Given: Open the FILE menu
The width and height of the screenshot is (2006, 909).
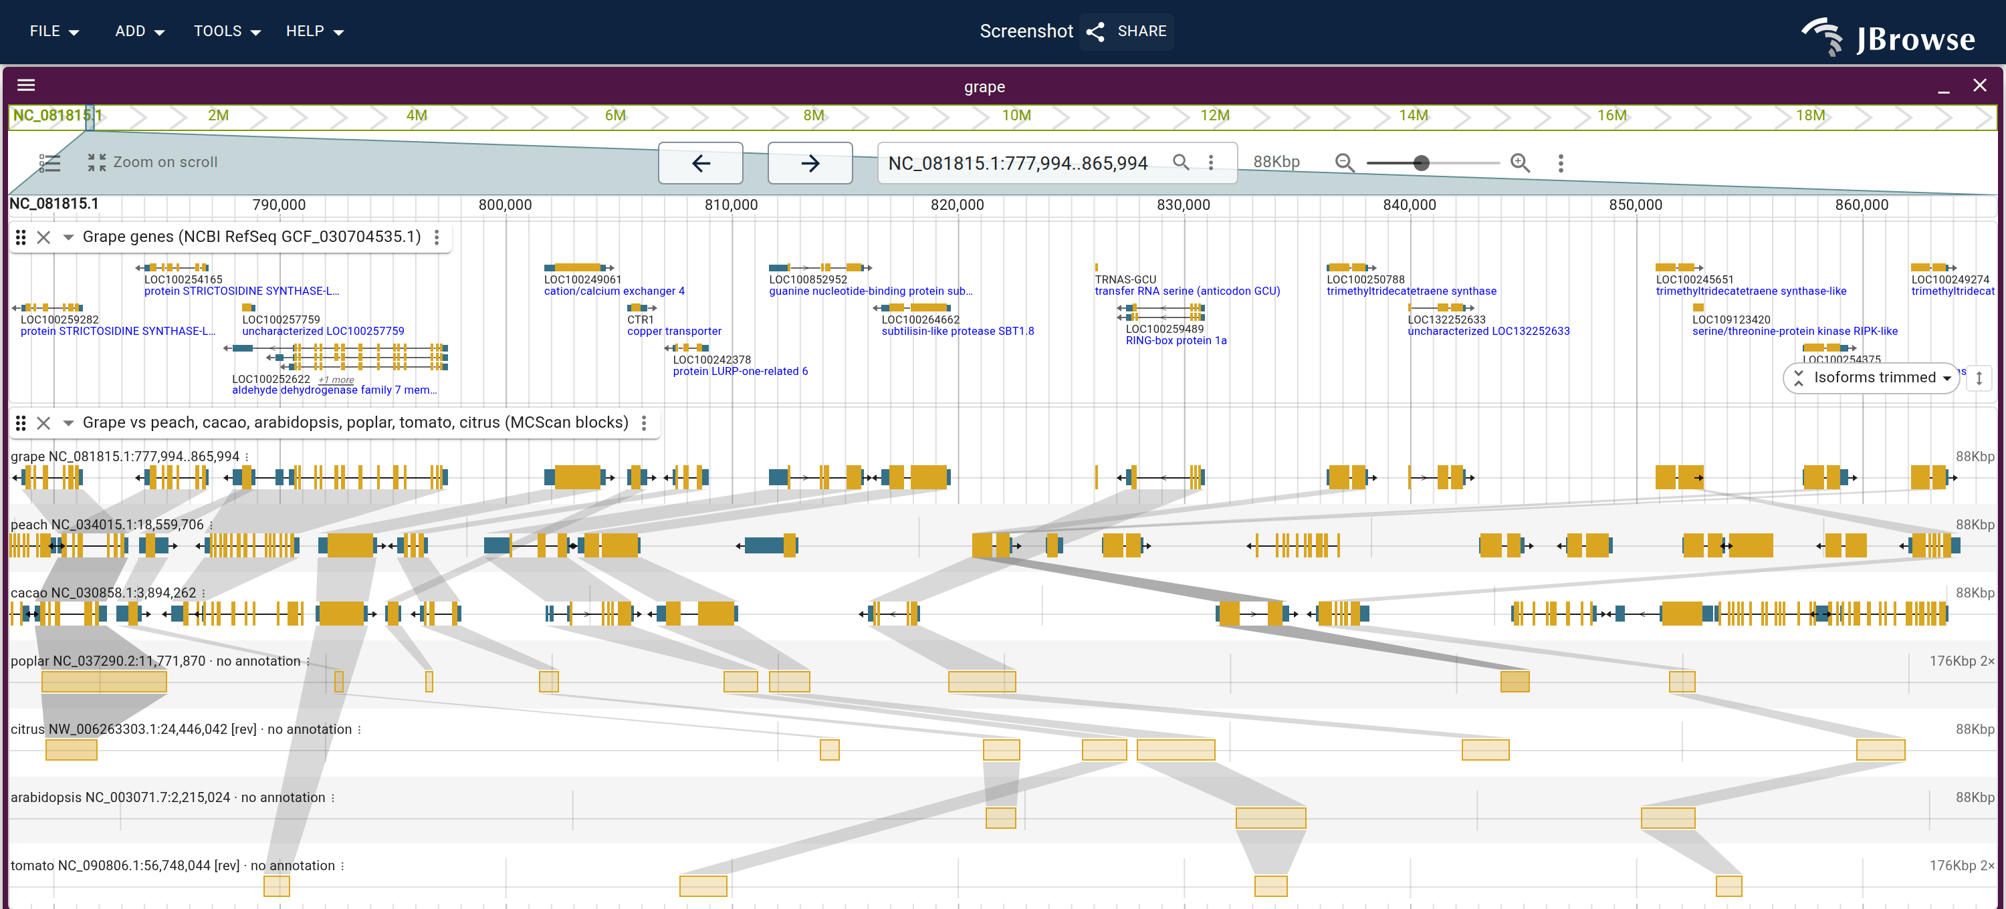Looking at the screenshot, I should coord(53,31).
